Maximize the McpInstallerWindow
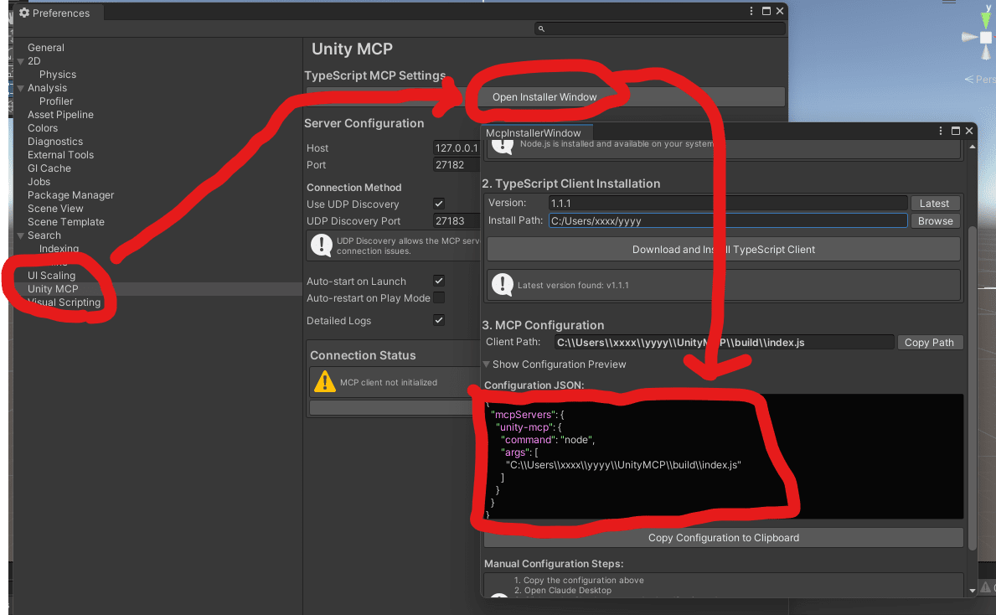 click(955, 130)
